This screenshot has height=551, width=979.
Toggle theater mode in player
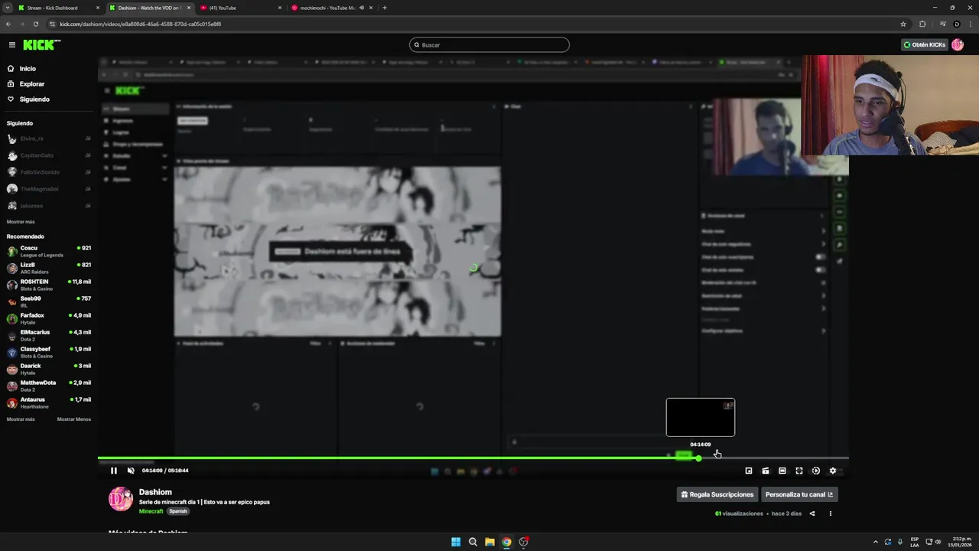[782, 471]
